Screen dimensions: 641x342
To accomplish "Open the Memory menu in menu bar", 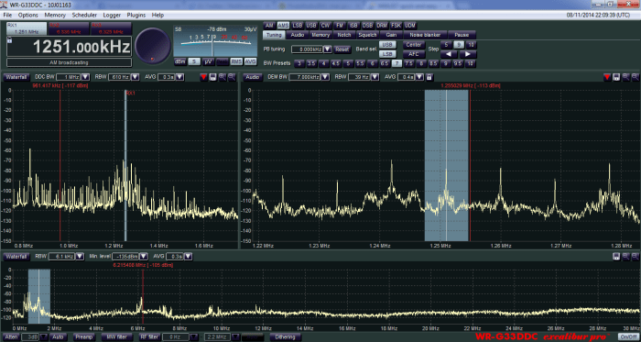I will coord(55,16).
